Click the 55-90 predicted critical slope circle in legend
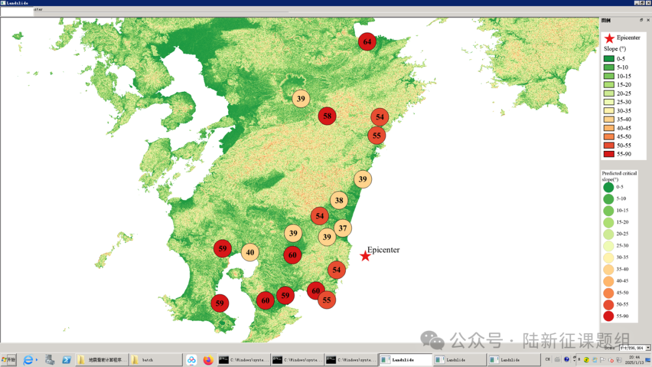The image size is (652, 367). pos(608,316)
